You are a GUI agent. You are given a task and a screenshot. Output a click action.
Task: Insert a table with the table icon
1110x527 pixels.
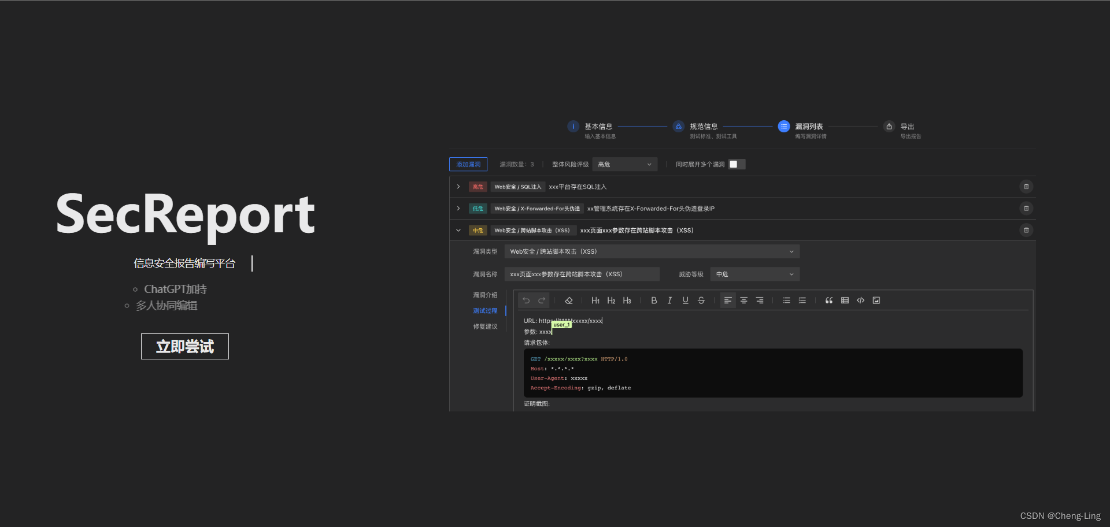pos(845,300)
